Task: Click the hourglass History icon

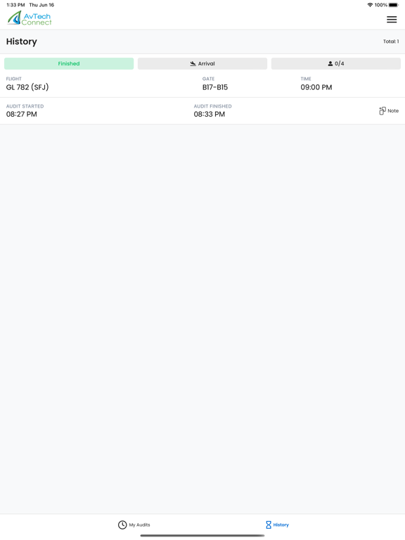Action: (269, 525)
